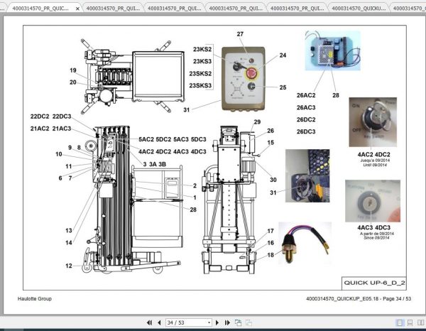Click part label 26DC2
Screen dimensions: 426x331
306,119
